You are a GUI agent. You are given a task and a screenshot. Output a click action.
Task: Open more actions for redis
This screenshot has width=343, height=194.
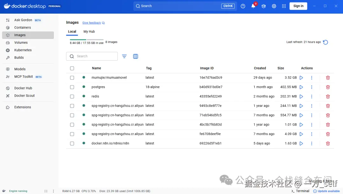pyautogui.click(x=312, y=96)
